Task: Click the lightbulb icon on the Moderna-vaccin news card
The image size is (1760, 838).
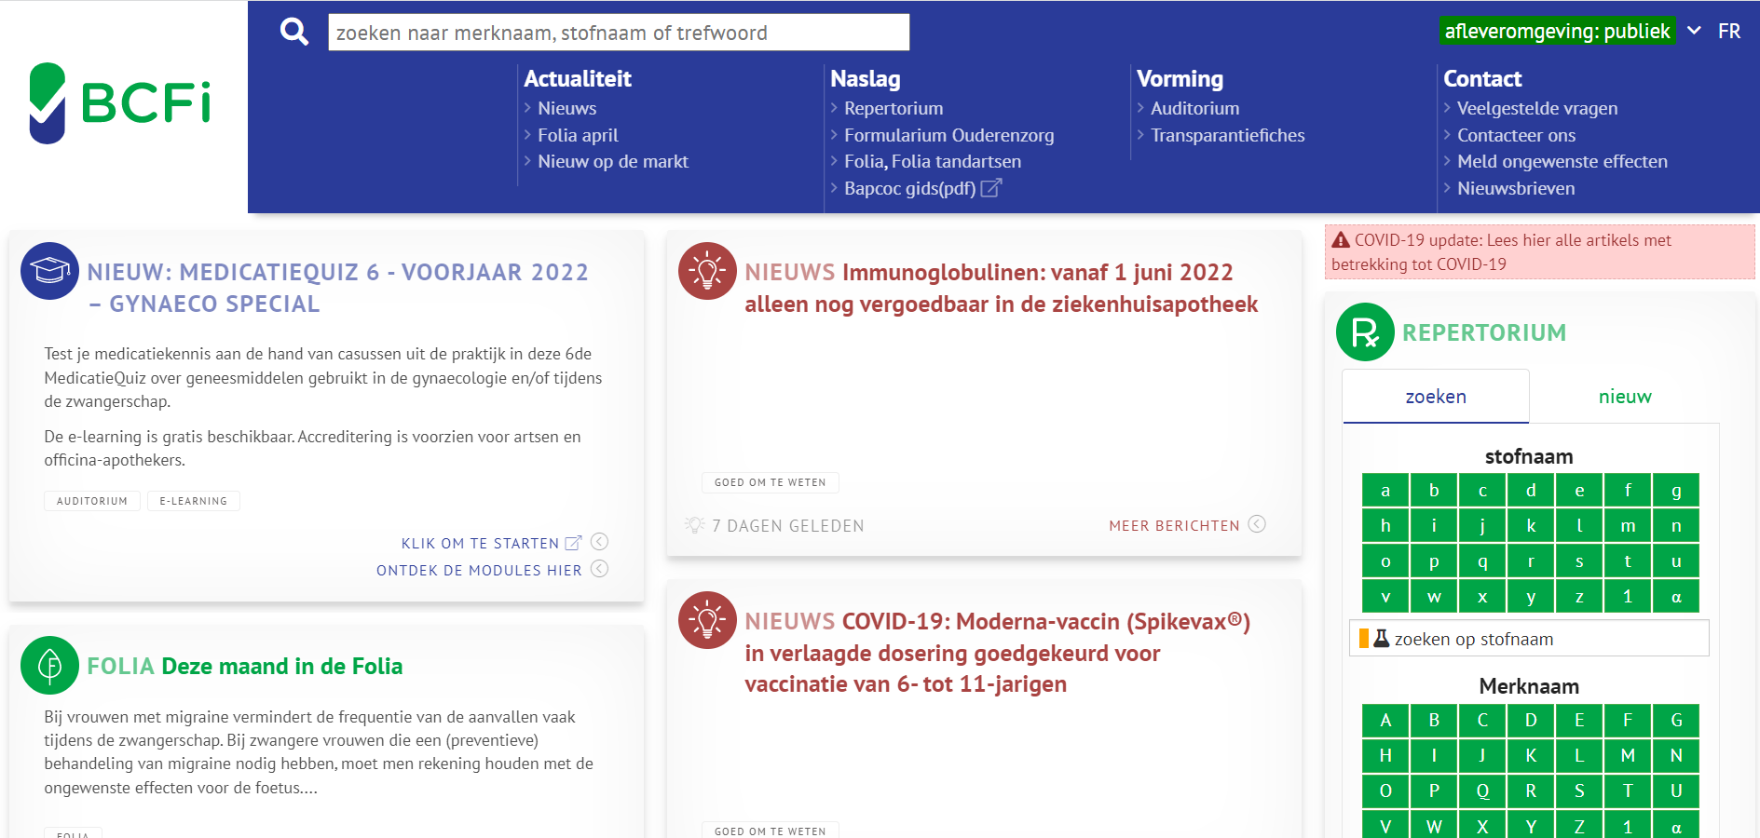Action: (x=708, y=620)
